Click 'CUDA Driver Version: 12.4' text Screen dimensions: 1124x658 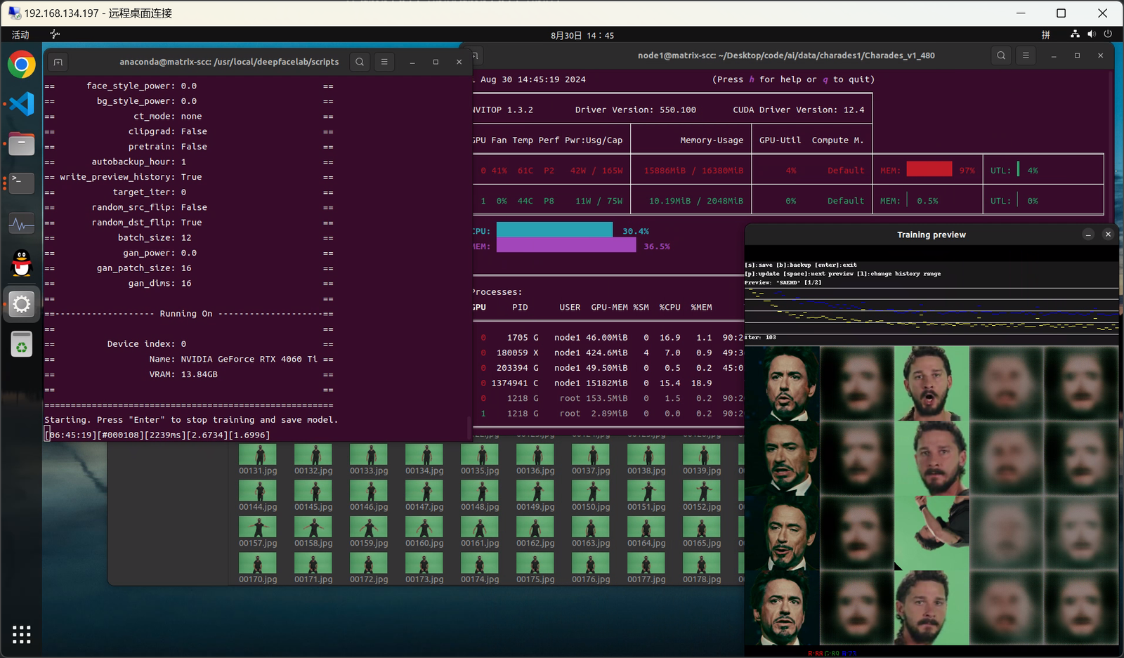798,110
